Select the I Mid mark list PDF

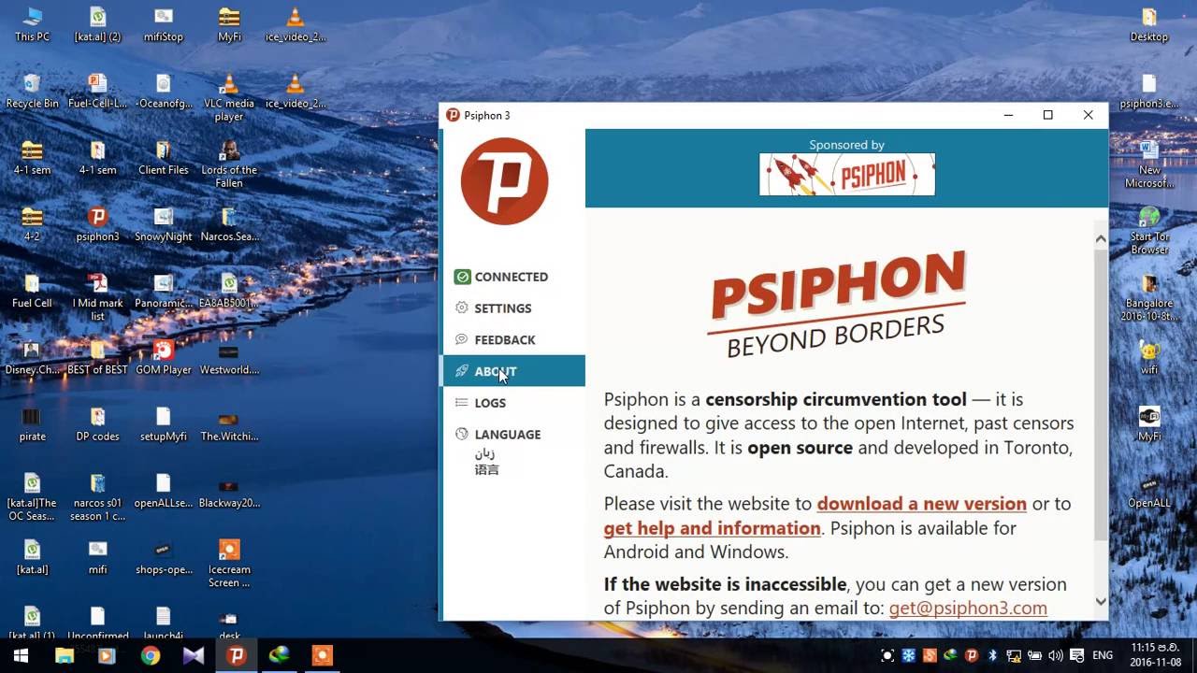pos(98,297)
